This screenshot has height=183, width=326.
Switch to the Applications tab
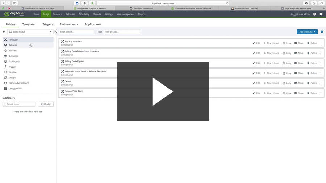tap(93, 24)
